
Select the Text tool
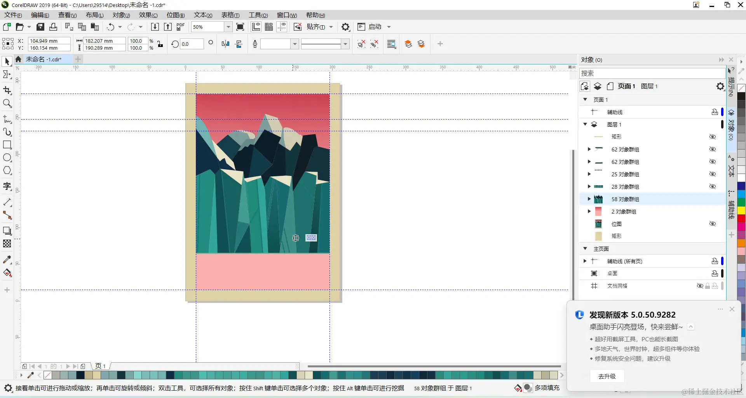point(7,186)
